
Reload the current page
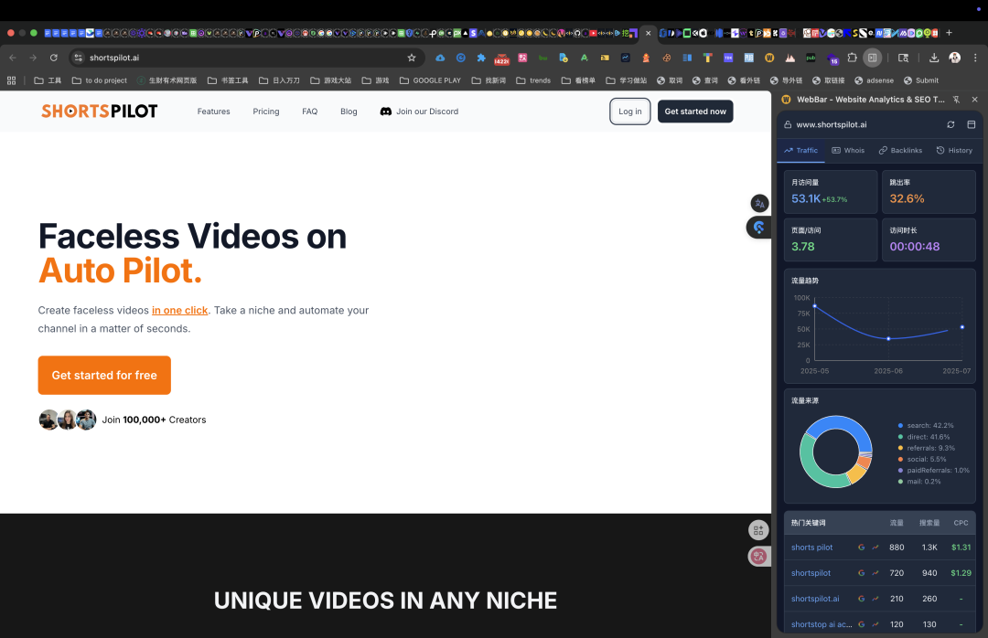(x=54, y=58)
